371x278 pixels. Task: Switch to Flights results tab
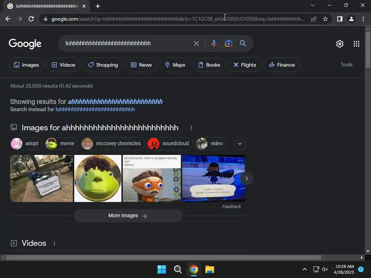tap(245, 65)
